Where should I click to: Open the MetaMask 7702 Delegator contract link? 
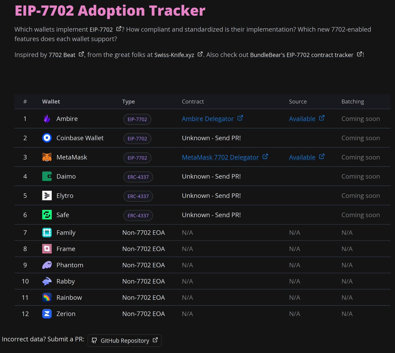tap(225, 157)
